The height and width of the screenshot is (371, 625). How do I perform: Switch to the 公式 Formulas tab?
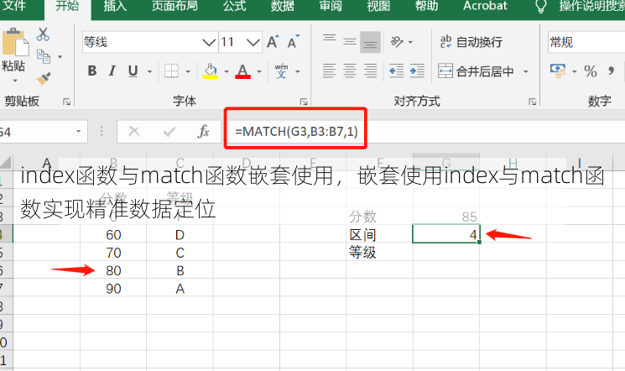(x=235, y=6)
